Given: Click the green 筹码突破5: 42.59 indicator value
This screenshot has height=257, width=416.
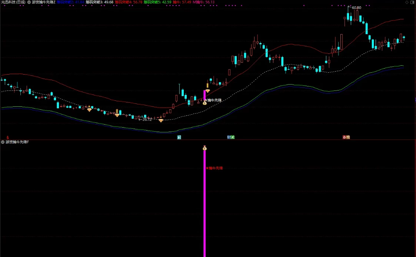Looking at the screenshot, I should pyautogui.click(x=157, y=2).
